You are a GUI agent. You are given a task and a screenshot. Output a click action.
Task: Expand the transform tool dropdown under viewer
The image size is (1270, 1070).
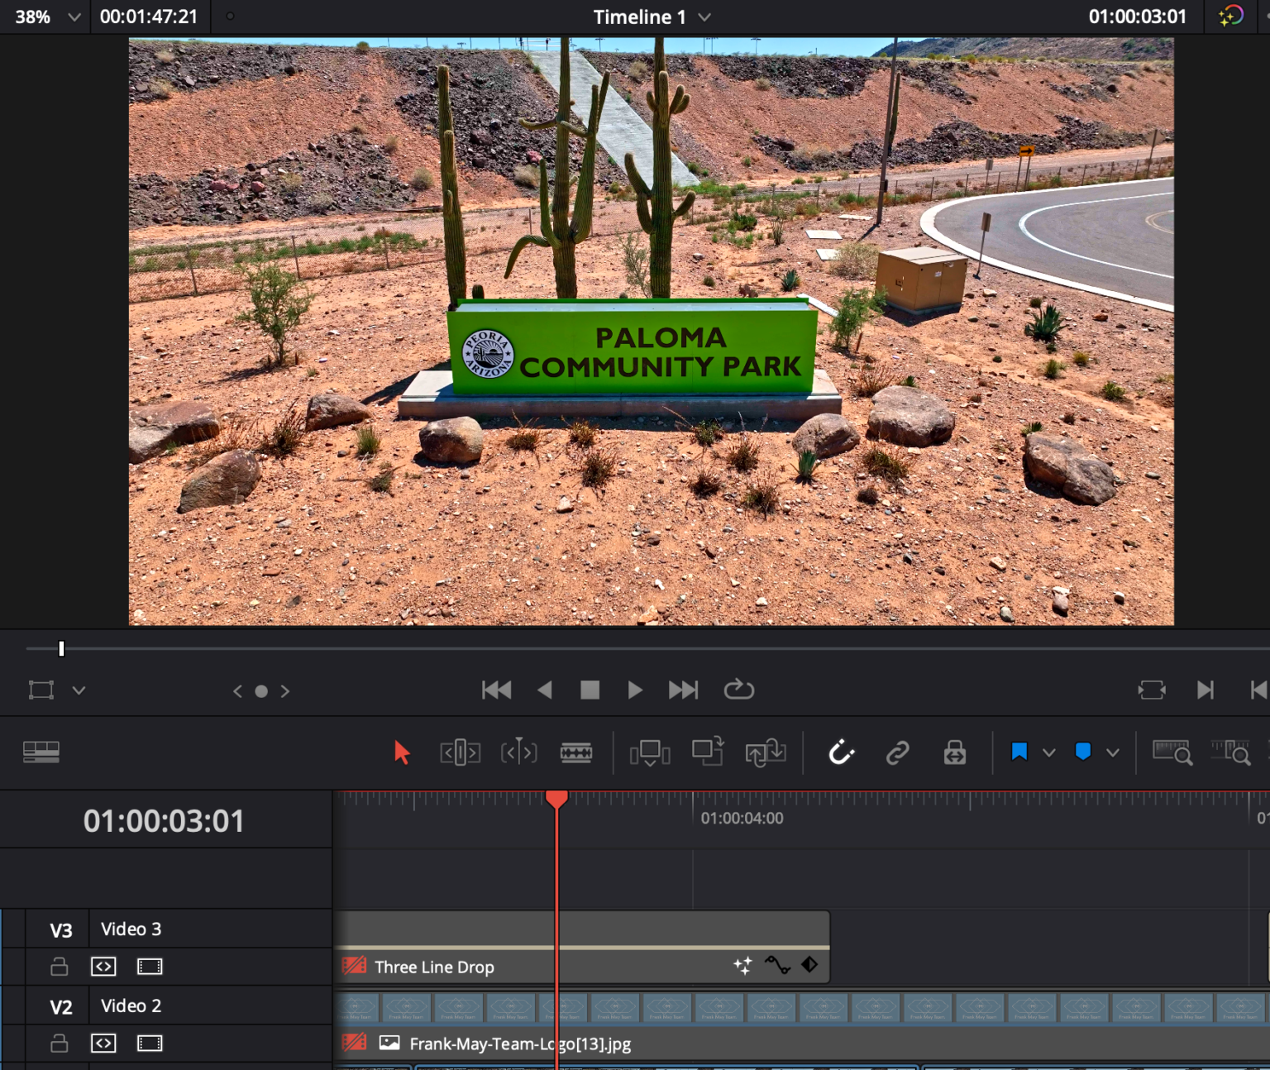pyautogui.click(x=79, y=690)
